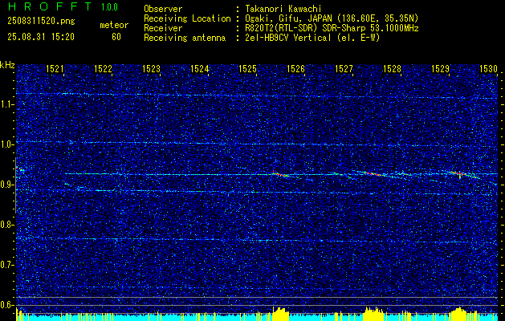The height and width of the screenshot is (321, 505).
Task: Click receiver text R820T2(RTL-SDR) SDR-Sharp 53.1000MHz
Action: coord(332,28)
